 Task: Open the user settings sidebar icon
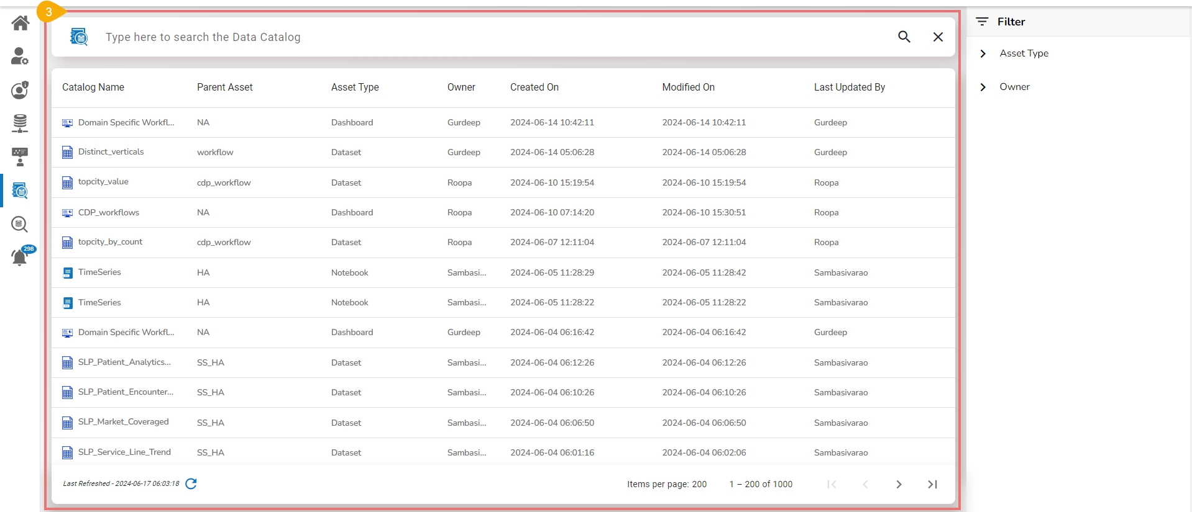(x=20, y=56)
